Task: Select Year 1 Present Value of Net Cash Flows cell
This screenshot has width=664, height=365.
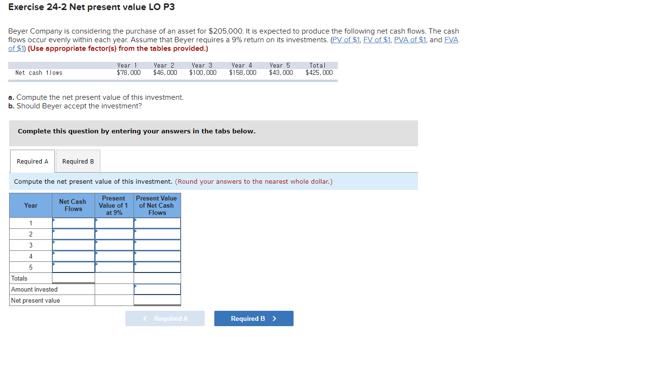Action: (x=157, y=223)
